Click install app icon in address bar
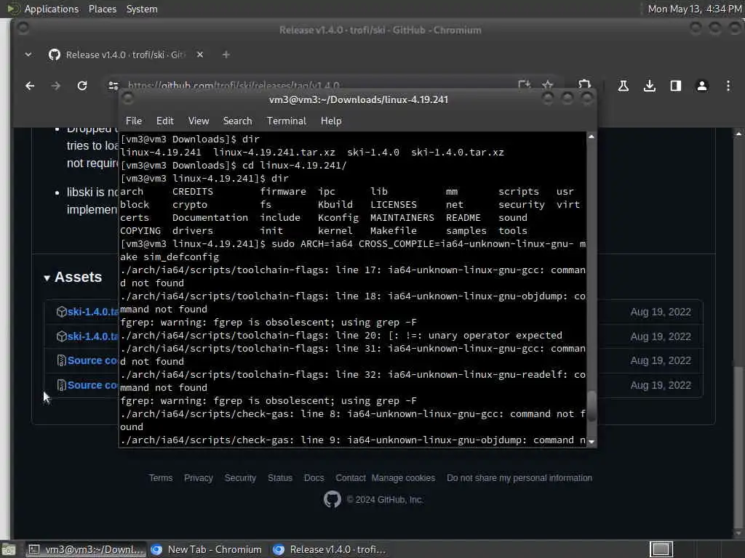Viewport: 745px width, 558px height. 524,85
